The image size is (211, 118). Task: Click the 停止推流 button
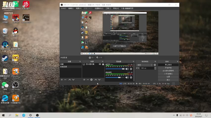[168, 65]
